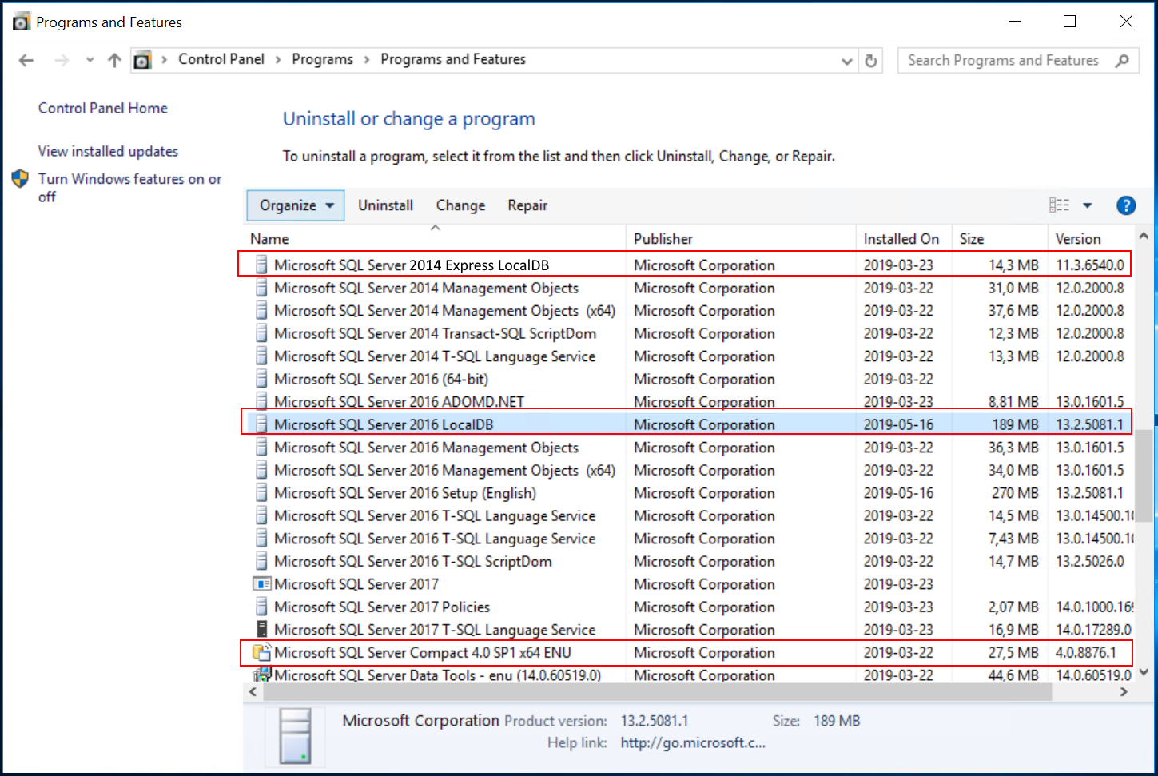Click the Repair toolbar button
Screen dimensions: 1158x776
coord(527,205)
